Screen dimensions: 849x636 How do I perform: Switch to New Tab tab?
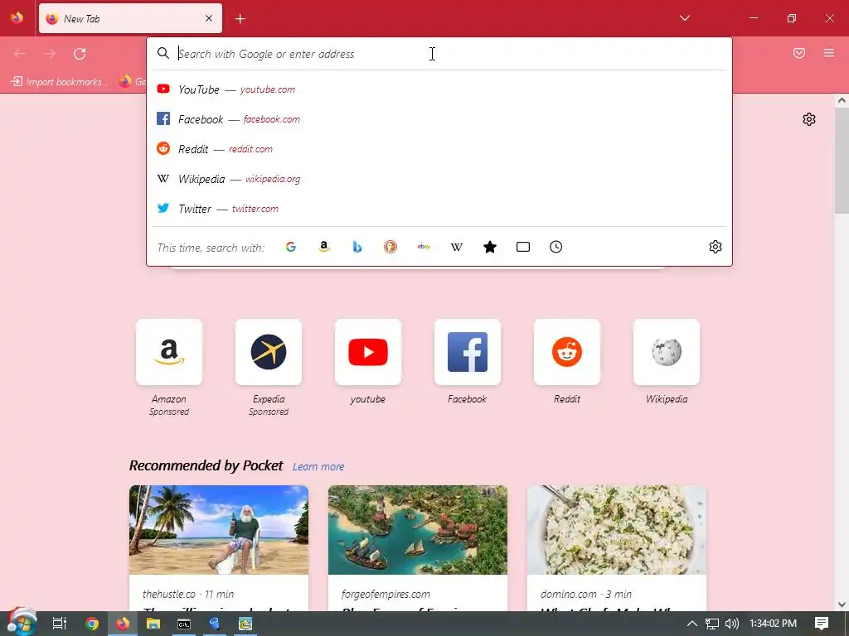coord(130,18)
